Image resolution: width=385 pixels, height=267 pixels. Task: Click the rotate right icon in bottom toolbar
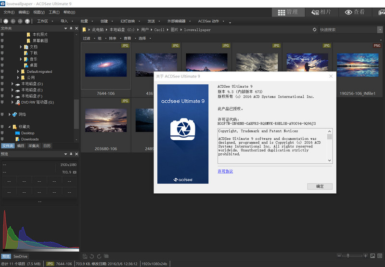(x=99, y=256)
